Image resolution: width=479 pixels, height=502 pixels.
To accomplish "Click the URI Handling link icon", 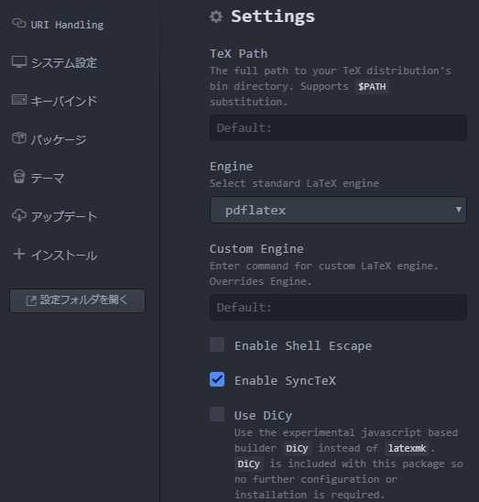I will 19,23.
